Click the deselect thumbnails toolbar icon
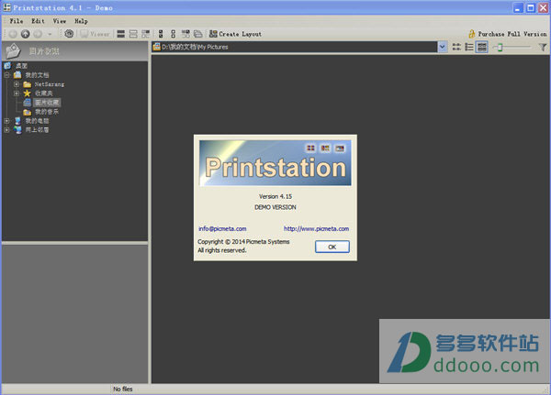Viewport: 551px width, 395px height. point(173,34)
